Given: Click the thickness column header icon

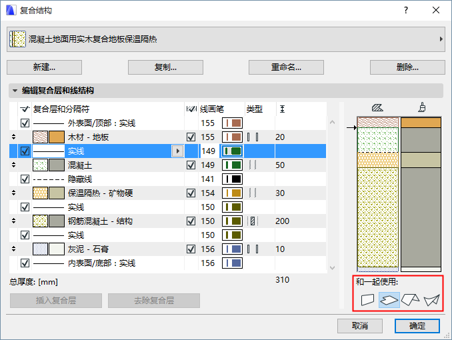Looking at the screenshot, I should 282,109.
